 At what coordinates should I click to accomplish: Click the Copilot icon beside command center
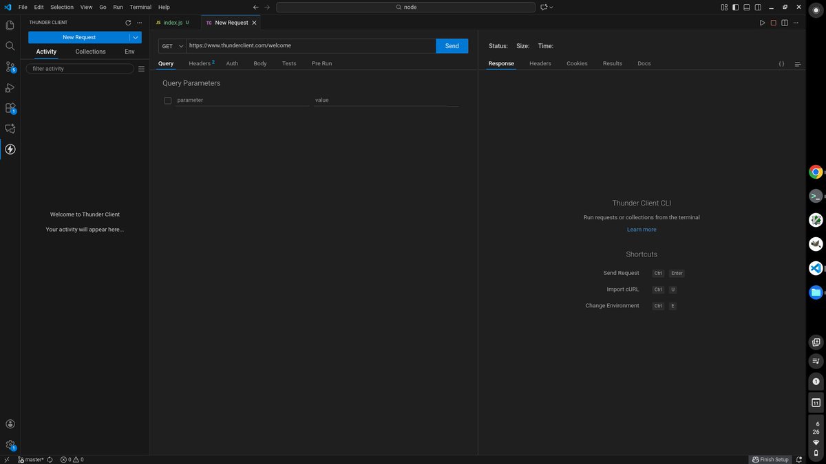[544, 7]
